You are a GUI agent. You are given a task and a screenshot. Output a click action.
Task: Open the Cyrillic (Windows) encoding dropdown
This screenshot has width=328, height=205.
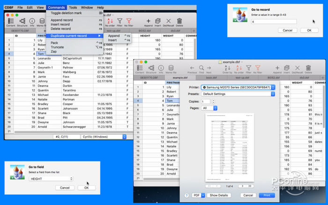[x=104, y=137]
